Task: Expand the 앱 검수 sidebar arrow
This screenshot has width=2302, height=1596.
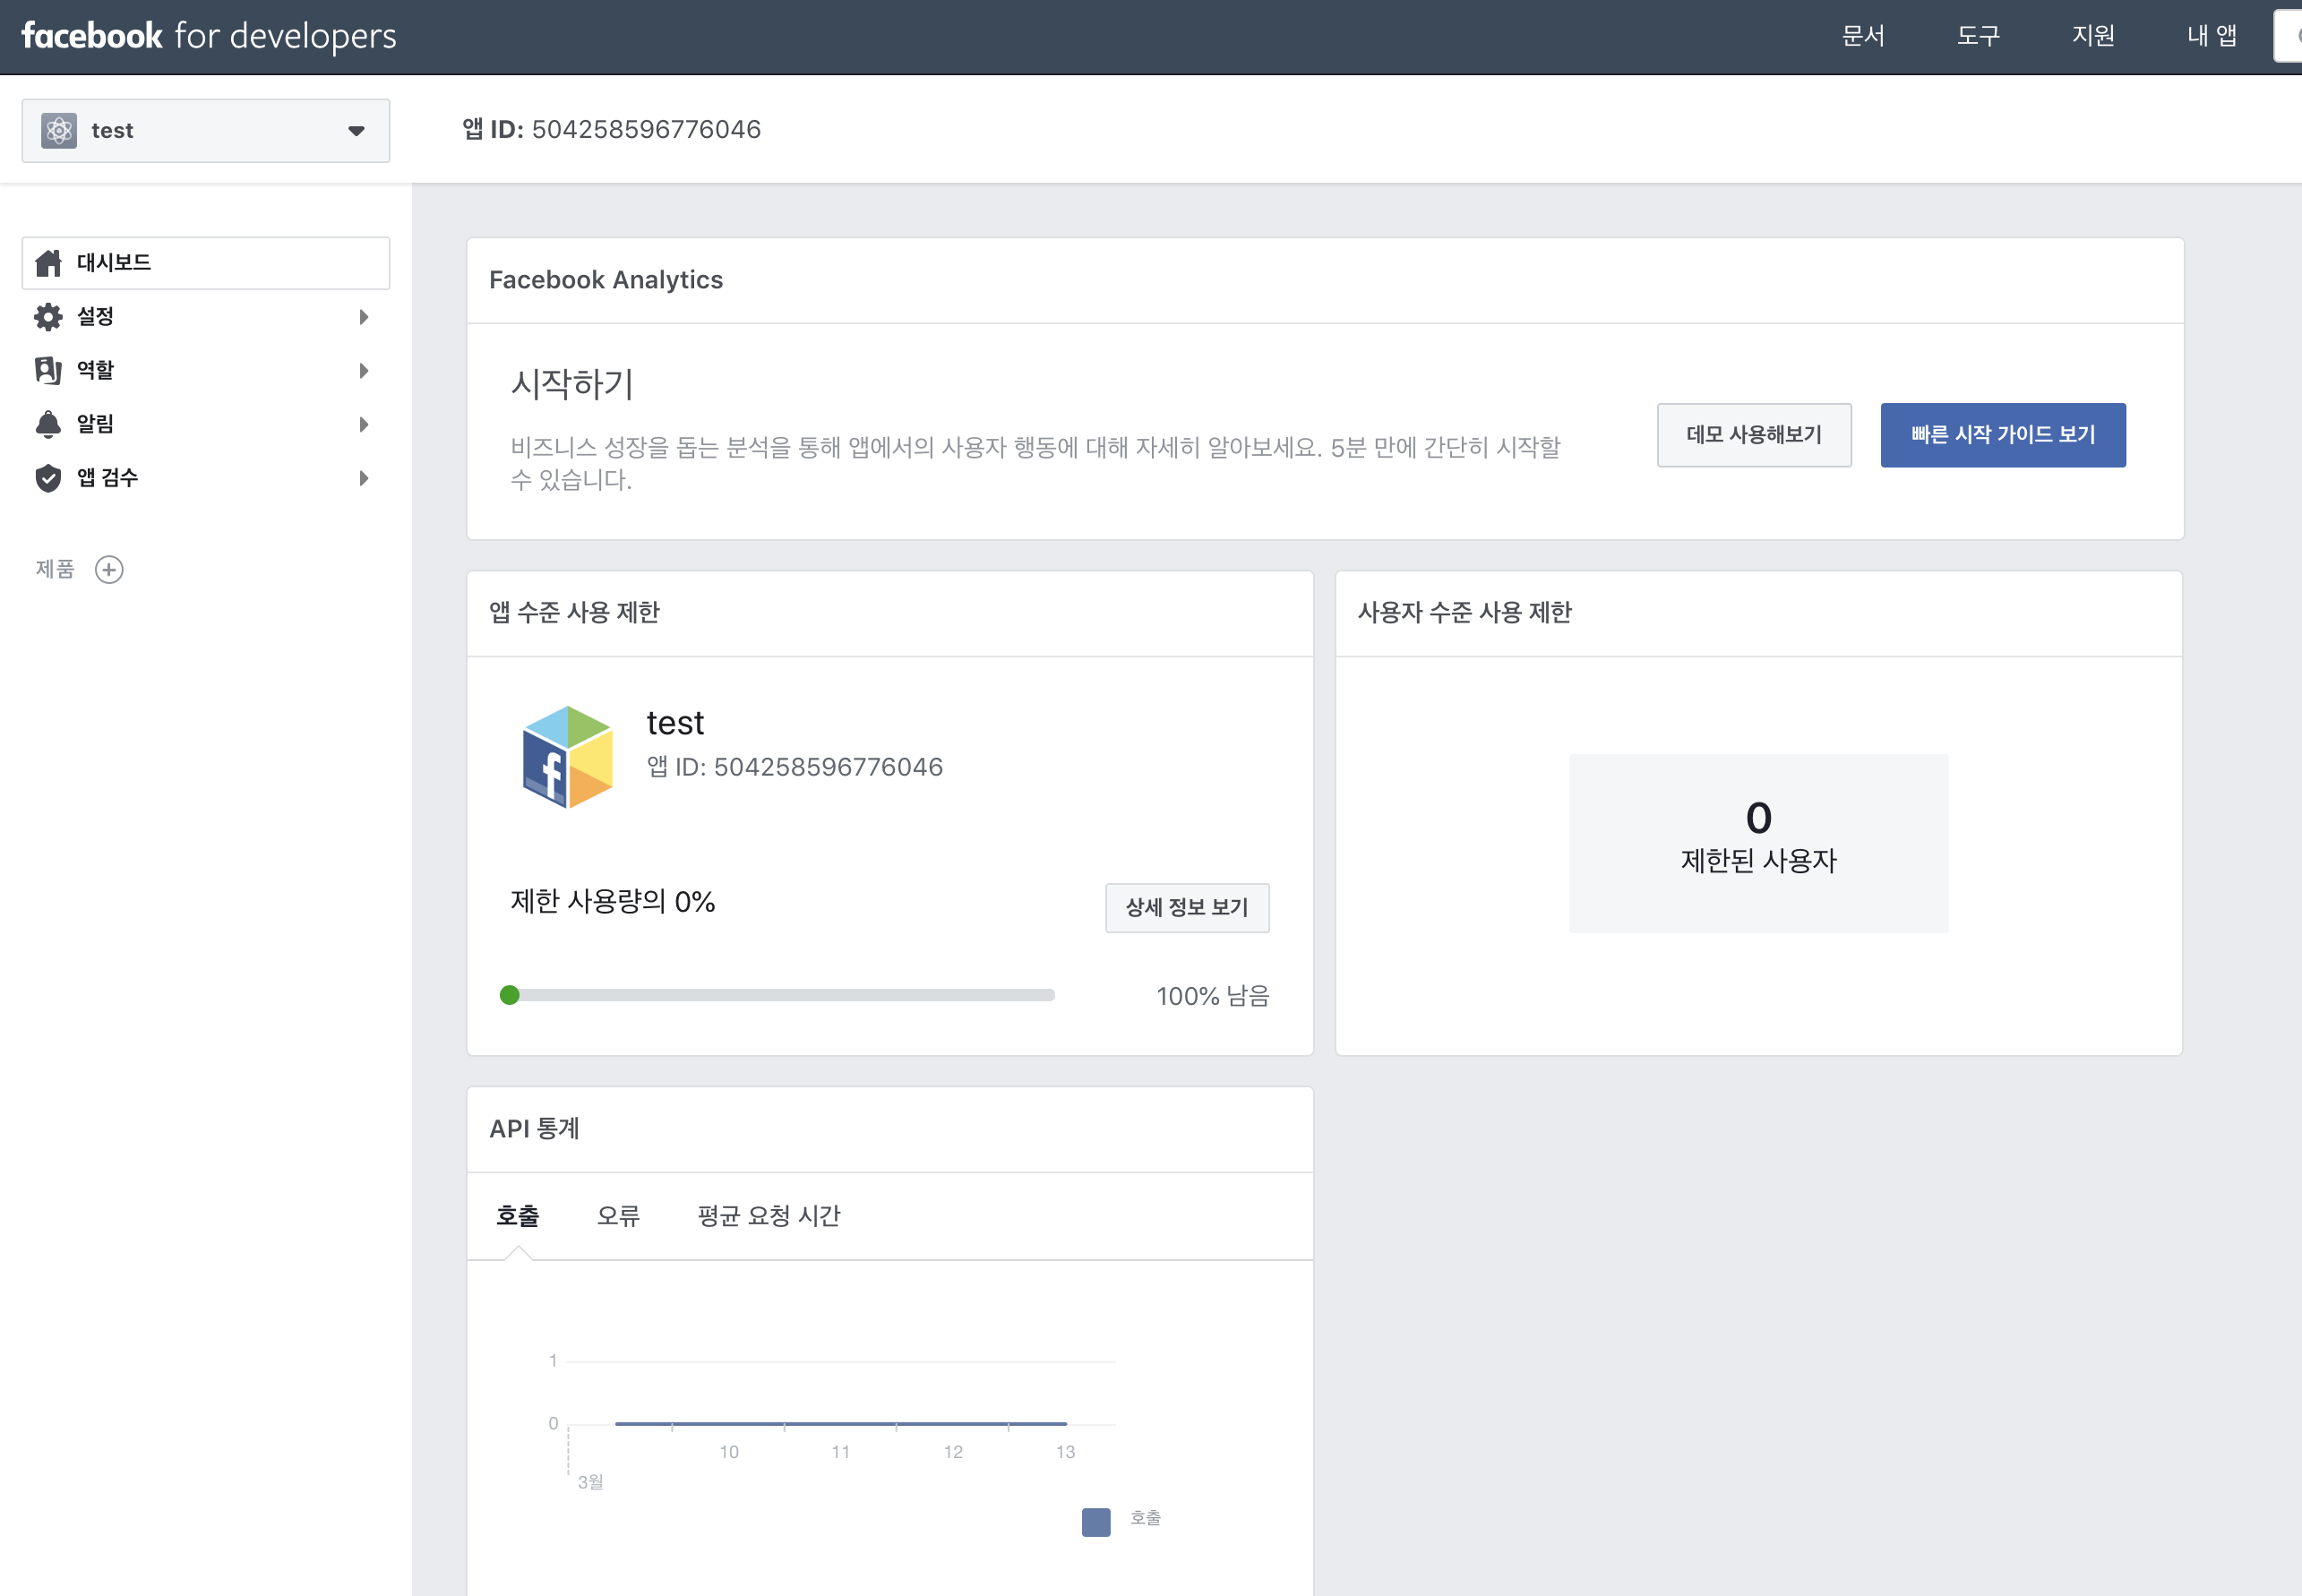Action: pos(364,479)
